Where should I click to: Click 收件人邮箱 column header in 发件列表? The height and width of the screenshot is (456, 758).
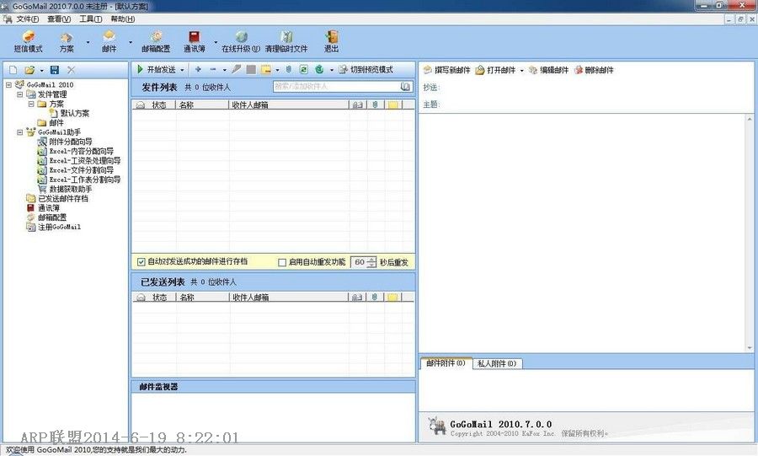coord(289,105)
